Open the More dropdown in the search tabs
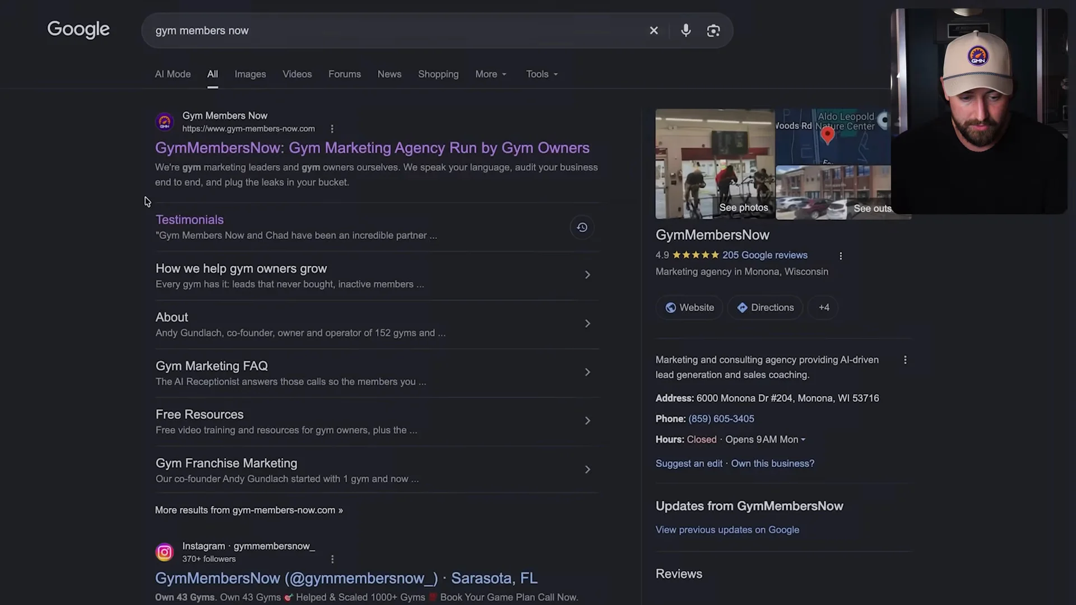Viewport: 1076px width, 605px height. coord(491,75)
